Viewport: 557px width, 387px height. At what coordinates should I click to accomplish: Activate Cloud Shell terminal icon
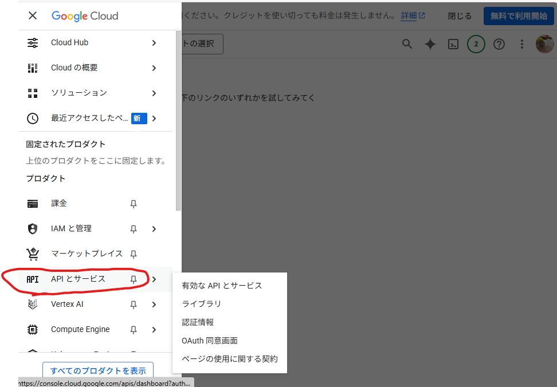453,44
